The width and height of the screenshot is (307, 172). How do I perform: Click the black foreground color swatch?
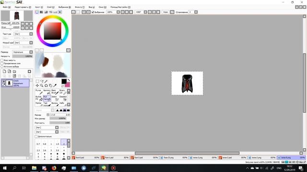[x=64, y=82]
